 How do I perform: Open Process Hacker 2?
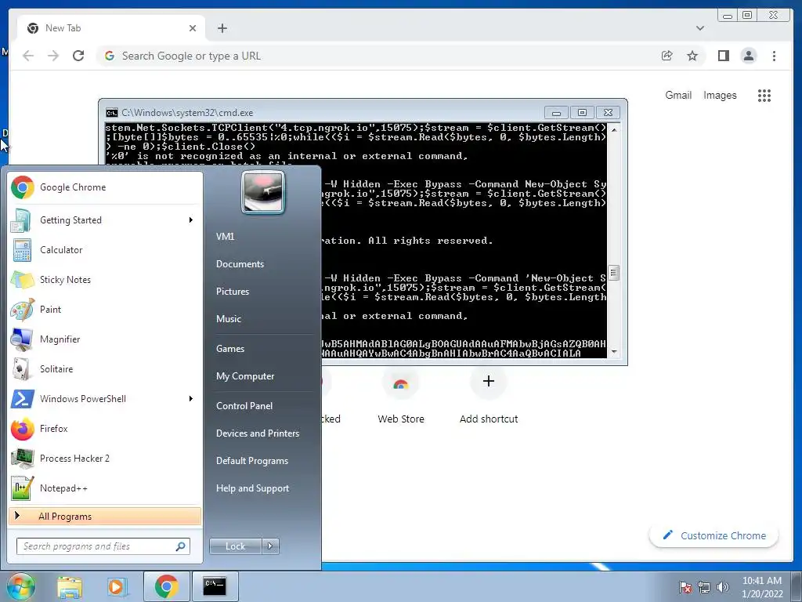tap(105, 458)
